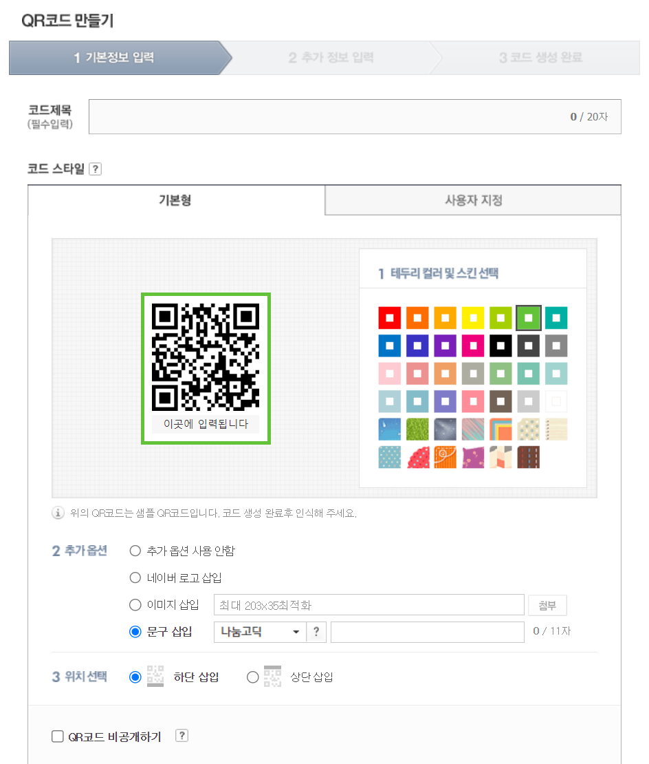Screen dimensions: 649x764
Task: Select 네이버 로고 삽입 radio button
Action: pyautogui.click(x=135, y=577)
